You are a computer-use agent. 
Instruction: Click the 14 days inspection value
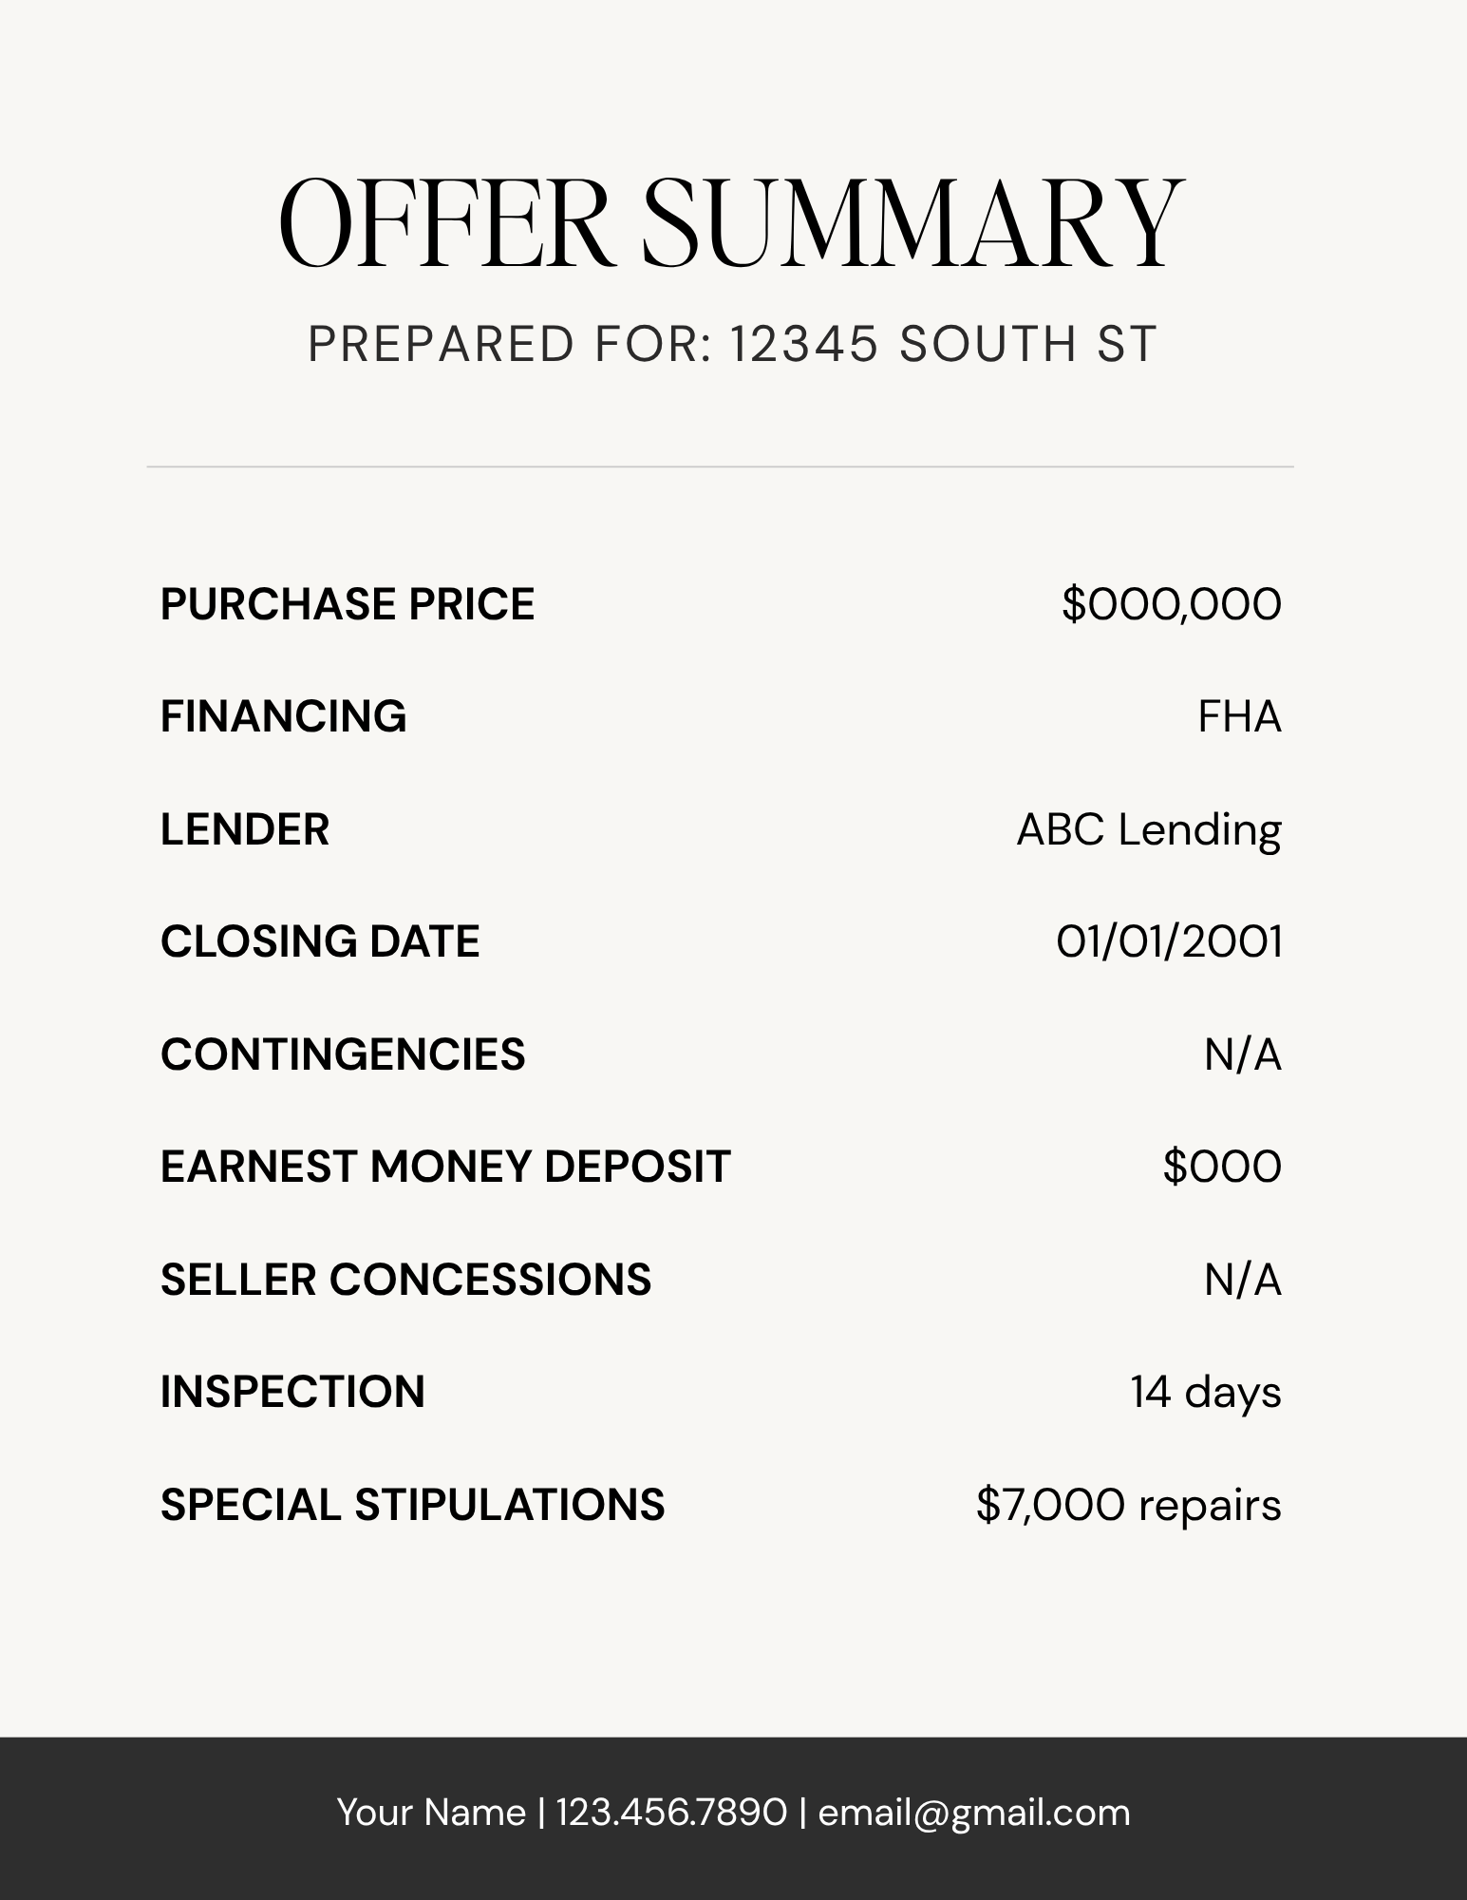click(x=1206, y=1392)
